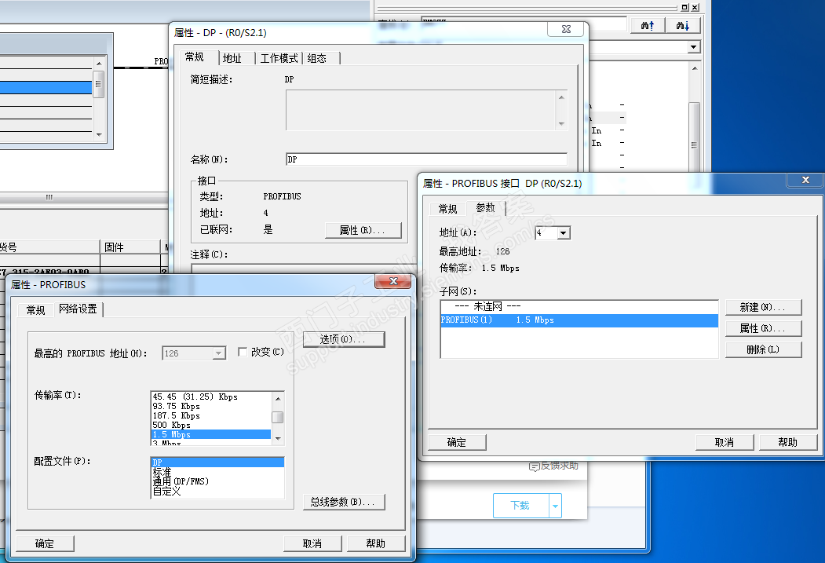Click the 反馈求助 feedback icon
This screenshot has height=563, width=825.
534,466
